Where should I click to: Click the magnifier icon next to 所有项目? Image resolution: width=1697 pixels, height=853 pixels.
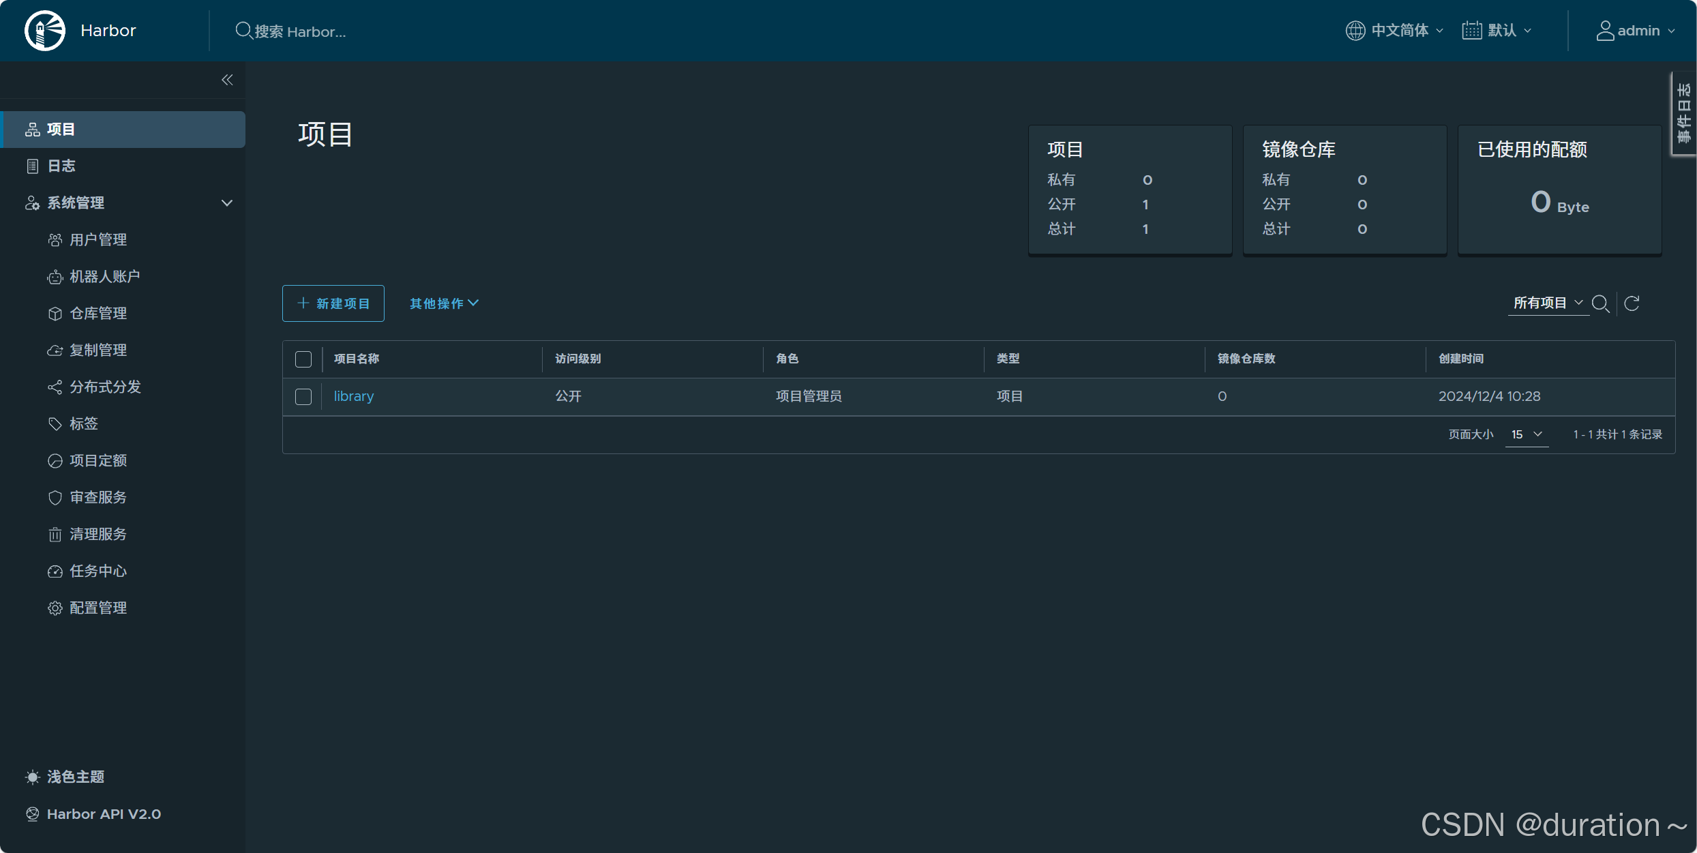pyautogui.click(x=1600, y=303)
